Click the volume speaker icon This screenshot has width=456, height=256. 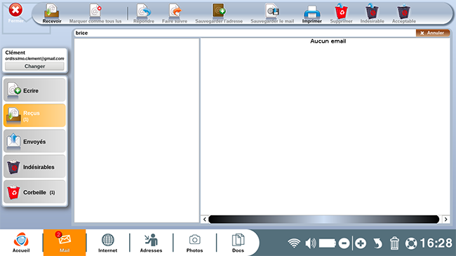click(311, 243)
